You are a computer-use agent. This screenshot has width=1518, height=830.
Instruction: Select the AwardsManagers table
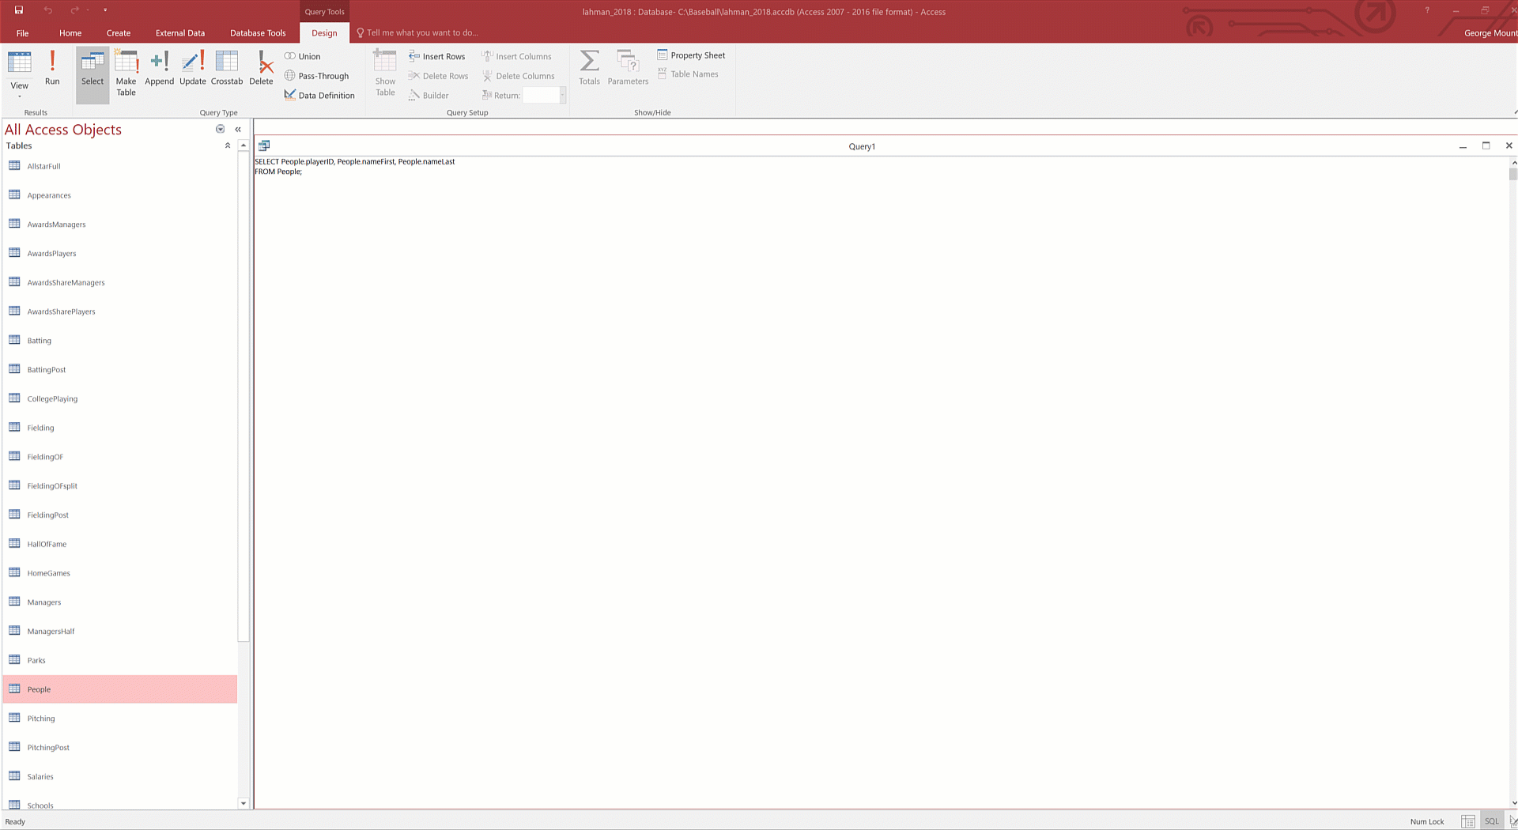(120, 224)
